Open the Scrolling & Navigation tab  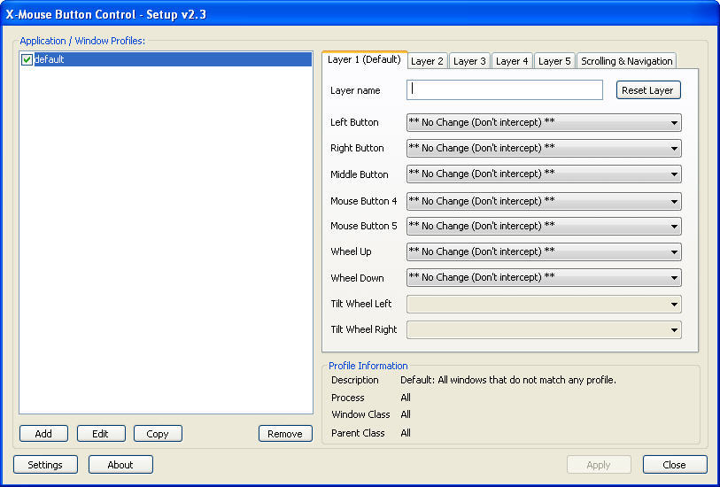(626, 61)
